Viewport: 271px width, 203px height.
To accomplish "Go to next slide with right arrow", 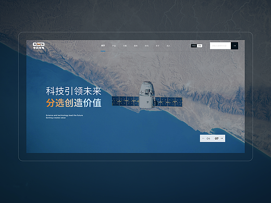I will coord(221,138).
